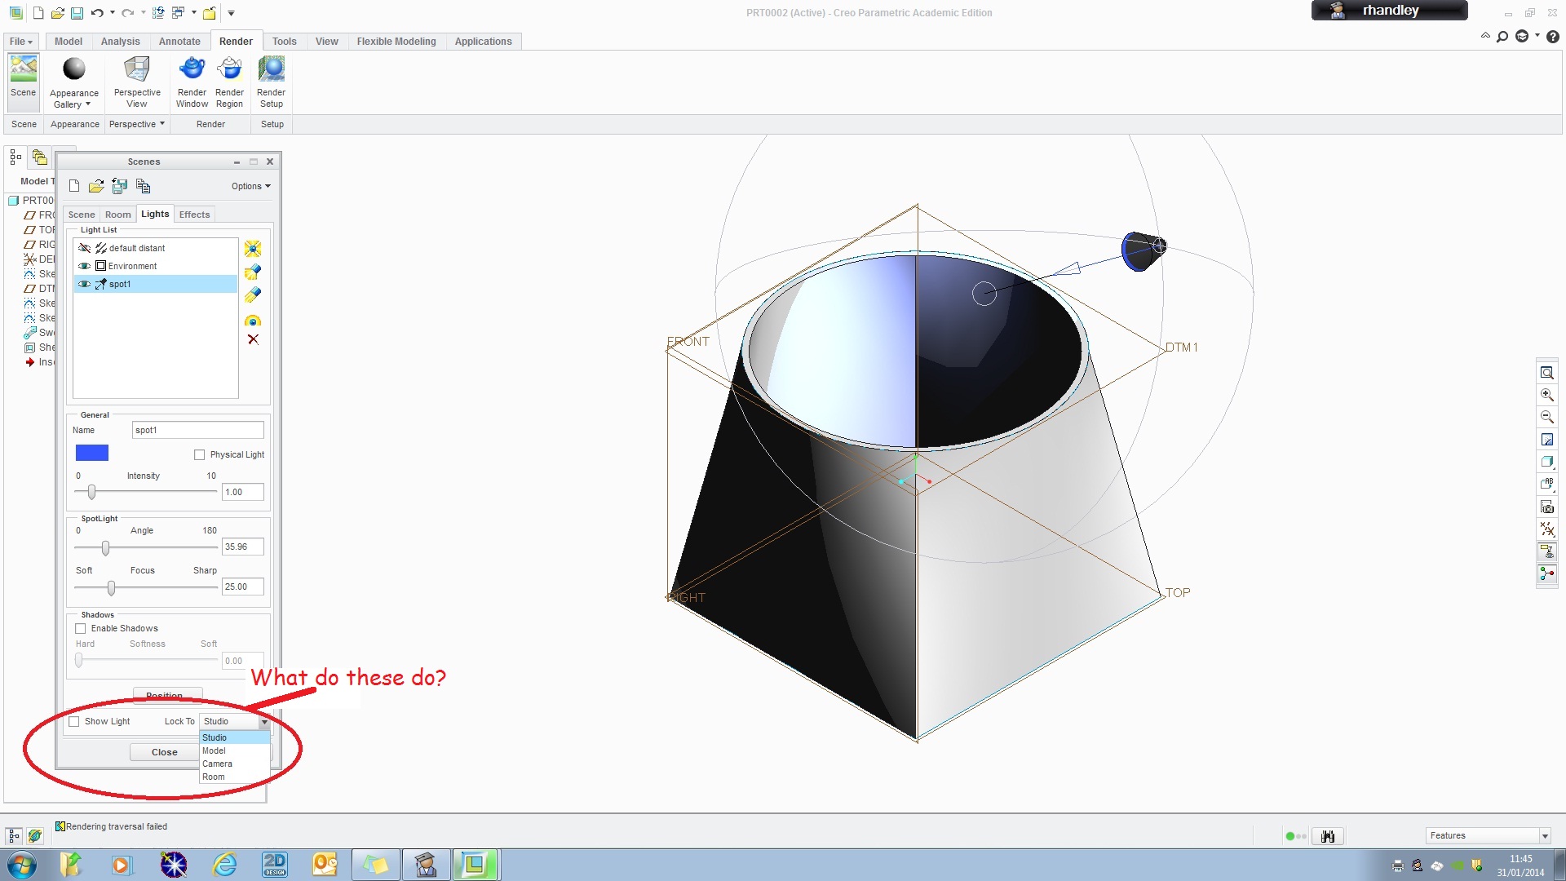Open the Features dropdown at bottom right
Image resolution: width=1566 pixels, height=881 pixels.
click(1545, 835)
